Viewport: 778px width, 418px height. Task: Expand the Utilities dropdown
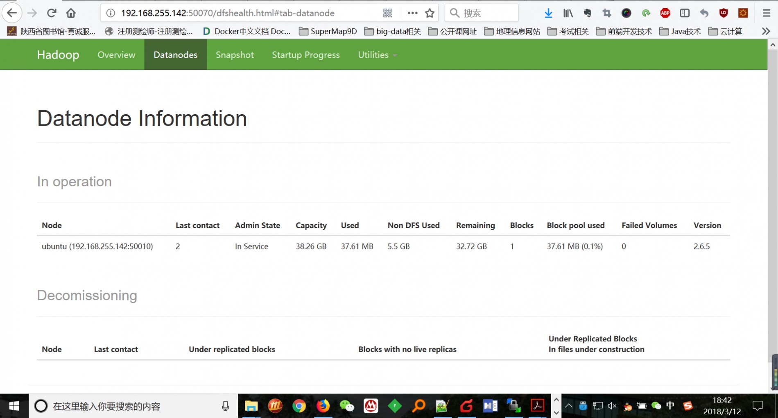point(377,55)
